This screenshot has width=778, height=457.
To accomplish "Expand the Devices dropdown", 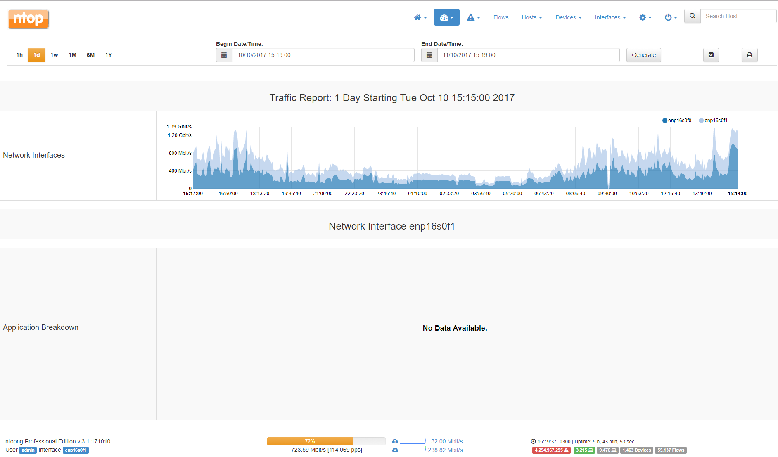I will tap(568, 17).
